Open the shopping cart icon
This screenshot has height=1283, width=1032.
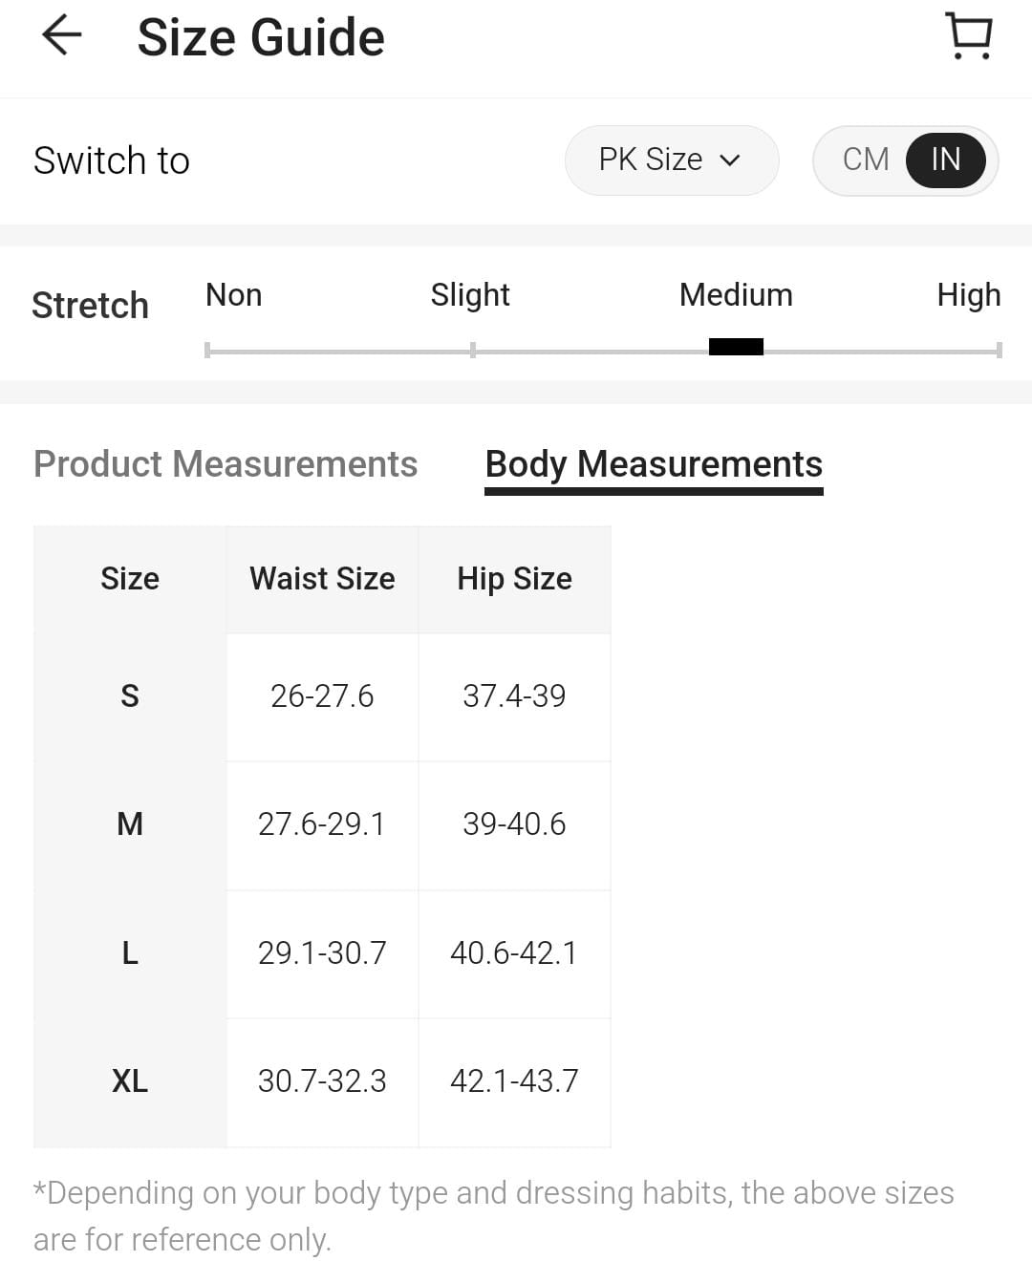click(970, 36)
